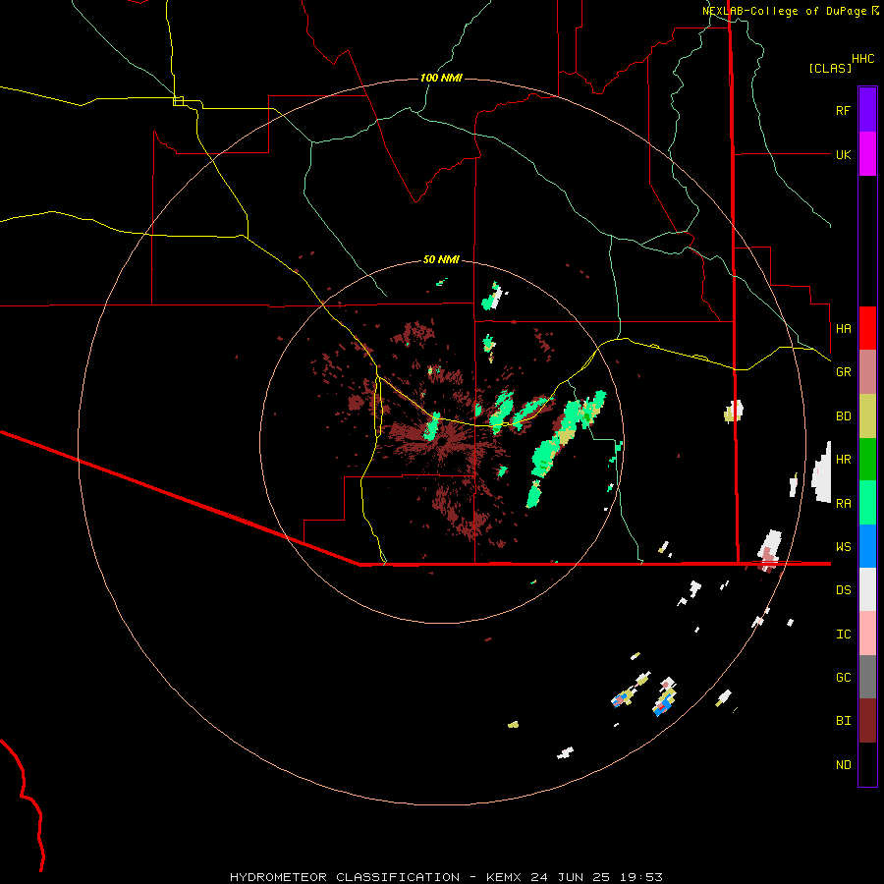Image resolution: width=884 pixels, height=884 pixels.
Task: Click the RF legend label
Action: click(843, 110)
